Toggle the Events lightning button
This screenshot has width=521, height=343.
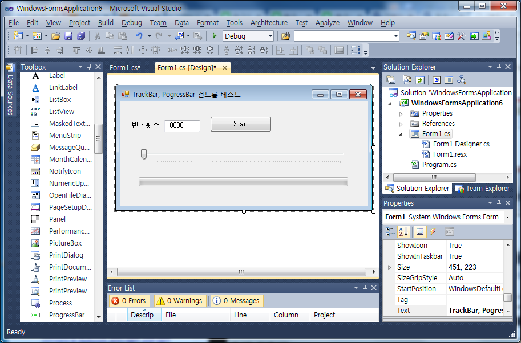[x=433, y=232]
